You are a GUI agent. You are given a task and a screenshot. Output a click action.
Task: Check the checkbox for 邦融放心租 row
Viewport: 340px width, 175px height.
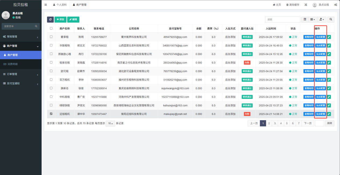pos(51,54)
